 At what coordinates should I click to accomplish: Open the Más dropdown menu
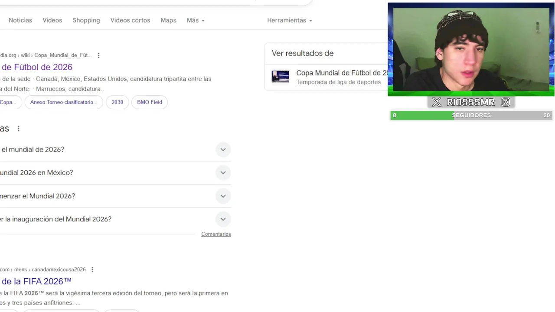pyautogui.click(x=196, y=20)
